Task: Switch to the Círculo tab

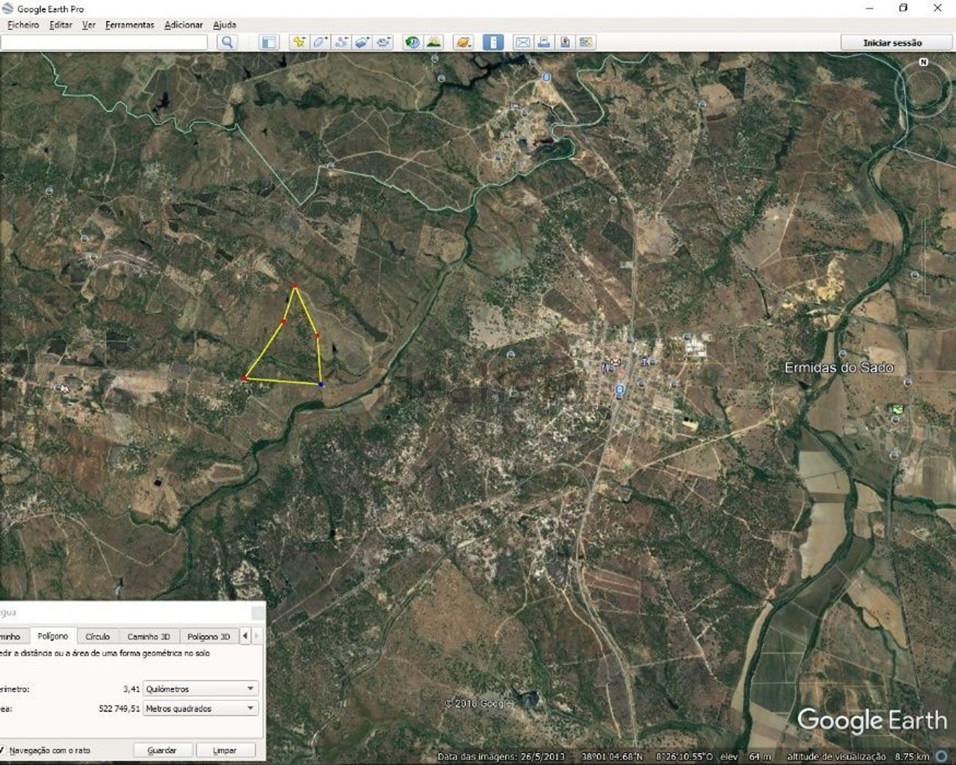Action: click(x=98, y=636)
